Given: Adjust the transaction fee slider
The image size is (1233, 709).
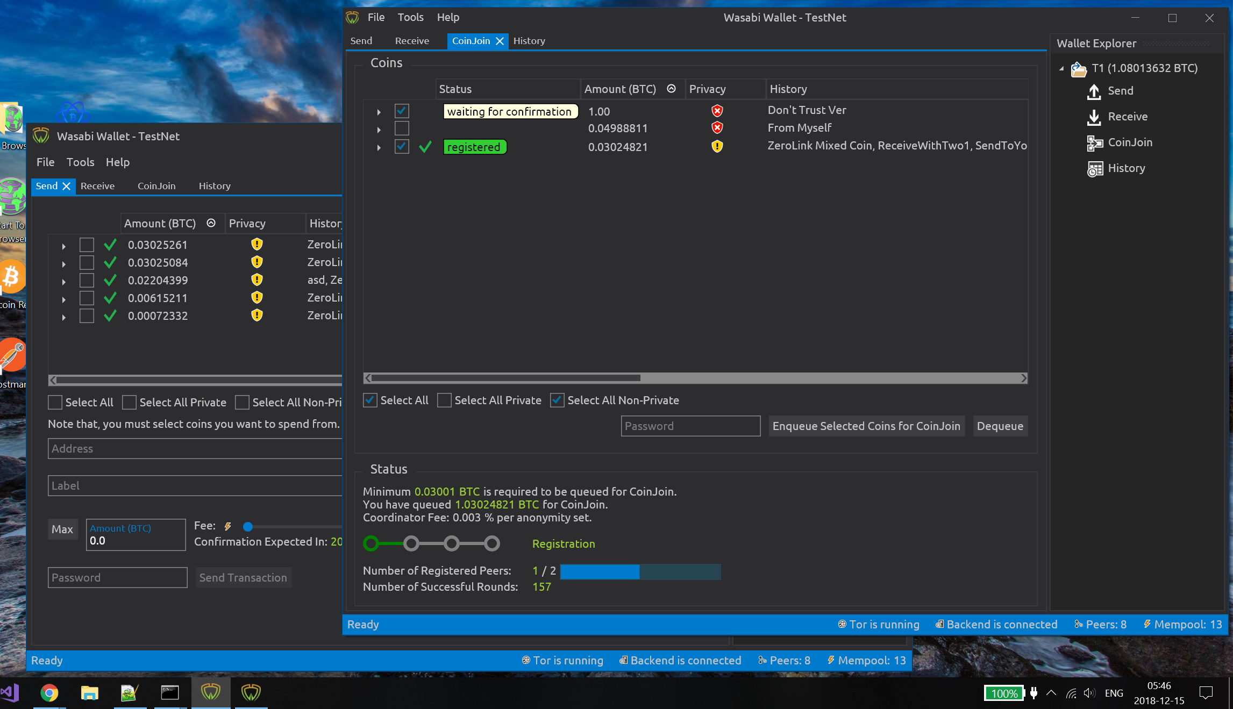Looking at the screenshot, I should coord(248,527).
